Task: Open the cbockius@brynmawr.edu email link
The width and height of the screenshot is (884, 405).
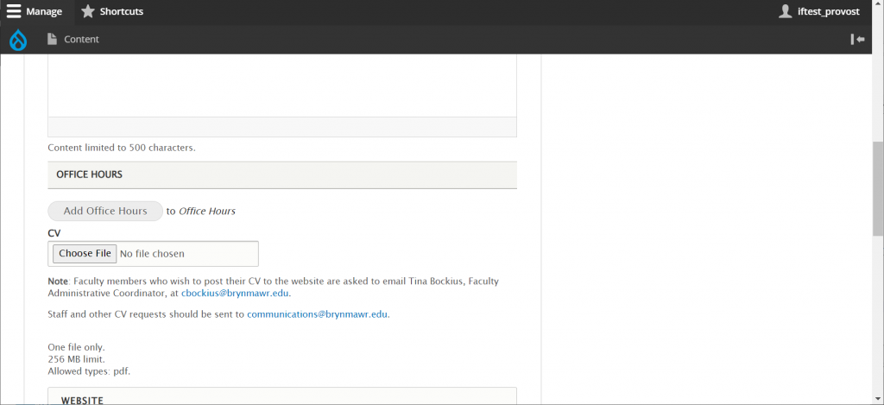Action: [235, 294]
